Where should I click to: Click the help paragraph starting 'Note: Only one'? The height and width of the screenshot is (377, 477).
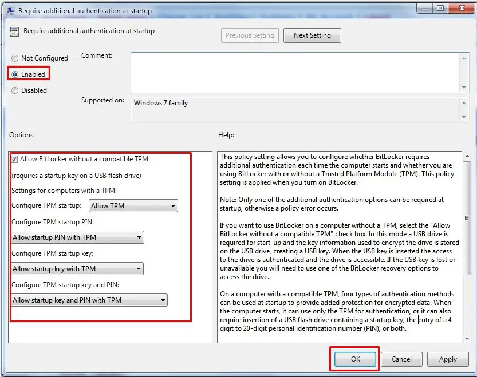point(332,204)
